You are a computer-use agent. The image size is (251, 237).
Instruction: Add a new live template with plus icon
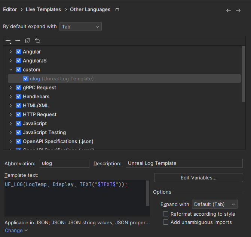click(8, 41)
